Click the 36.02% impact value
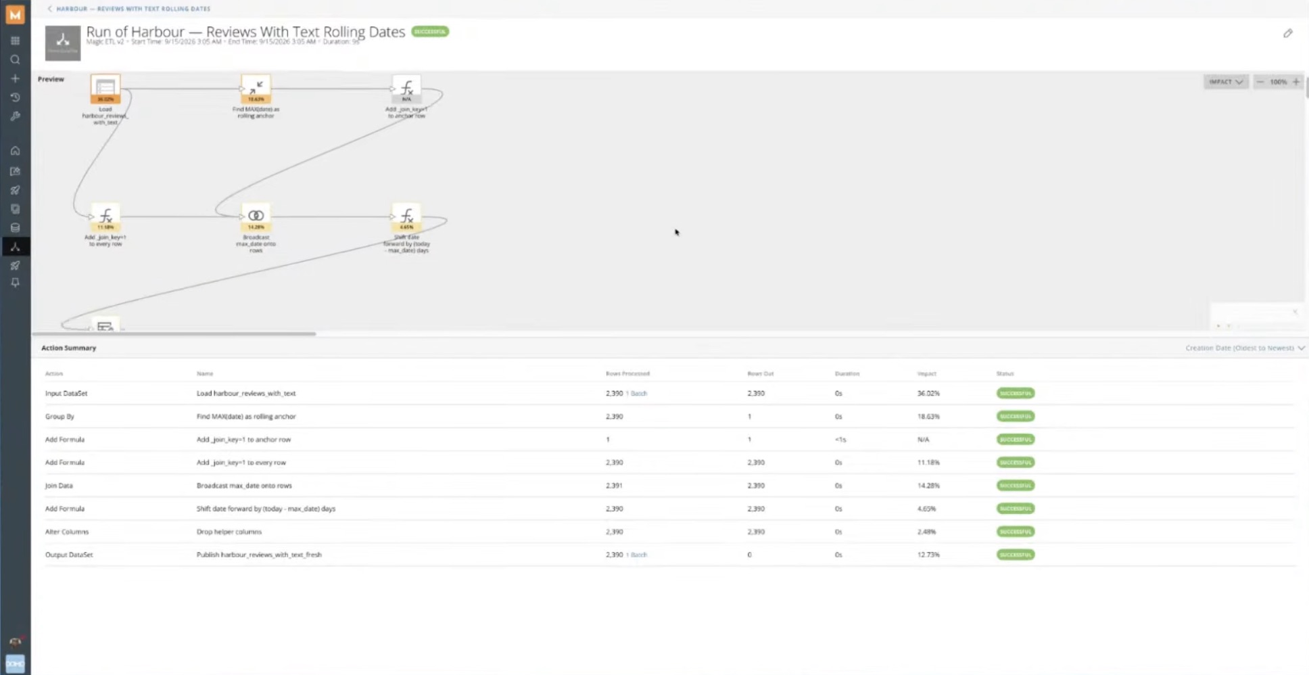The width and height of the screenshot is (1309, 675). tap(928, 393)
